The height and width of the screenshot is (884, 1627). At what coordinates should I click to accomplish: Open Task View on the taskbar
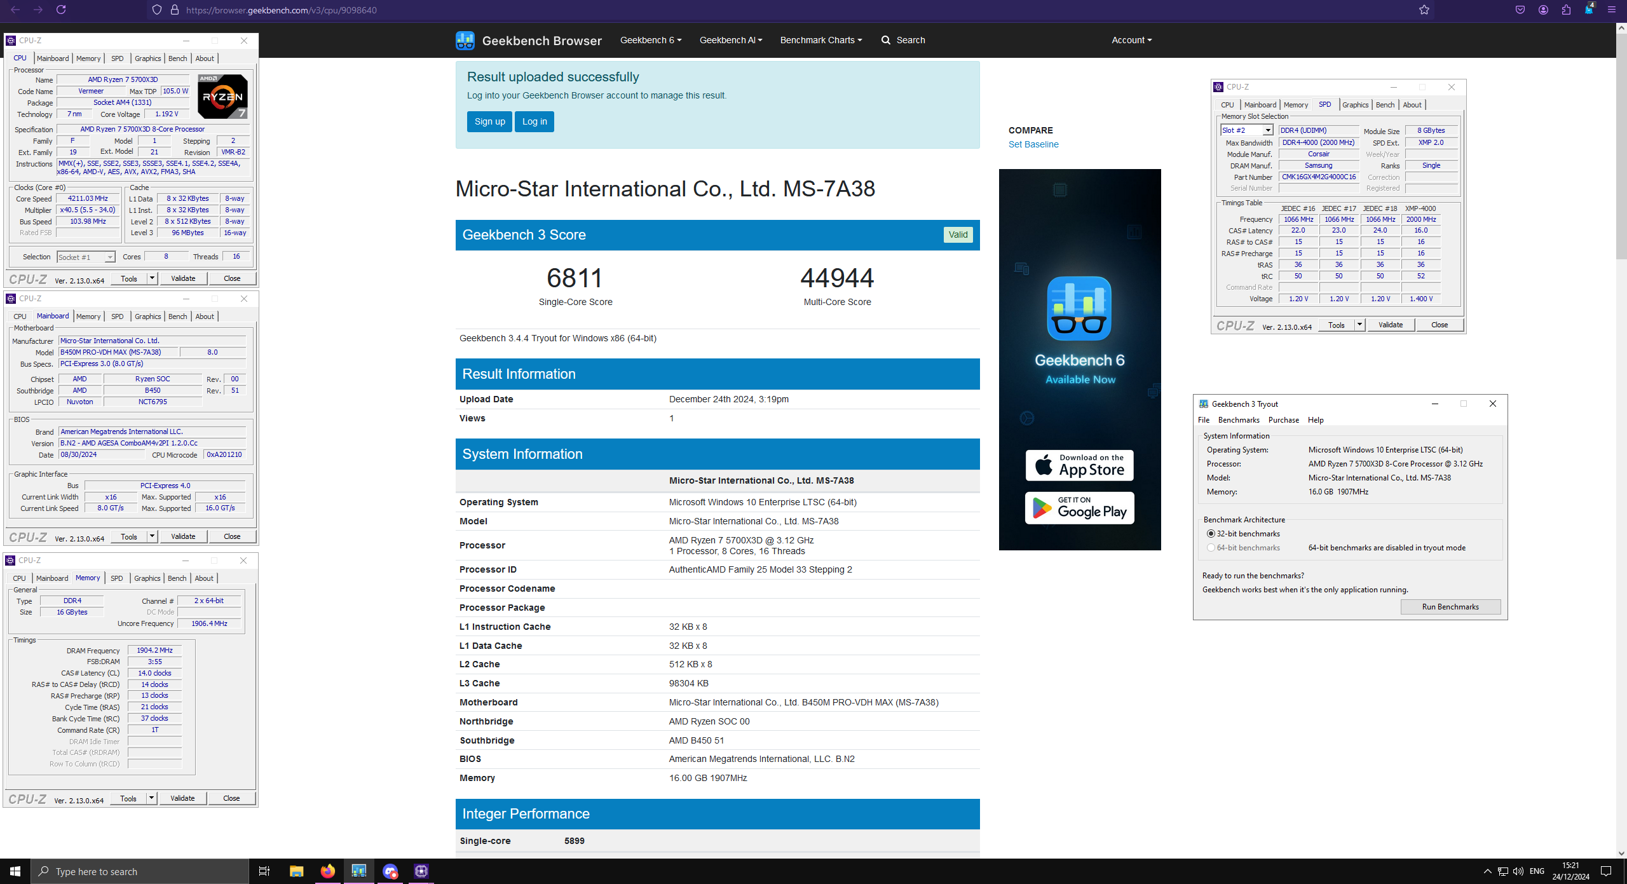[x=264, y=871]
